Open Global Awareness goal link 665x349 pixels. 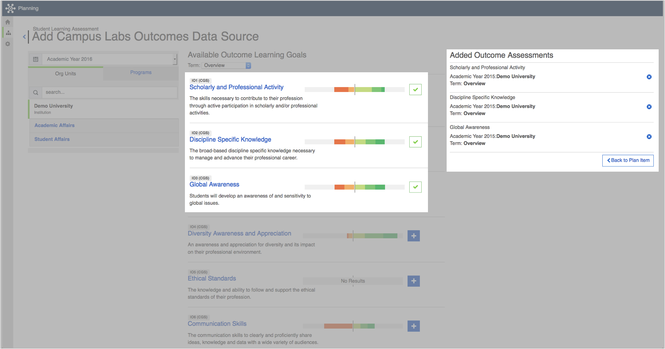(214, 184)
